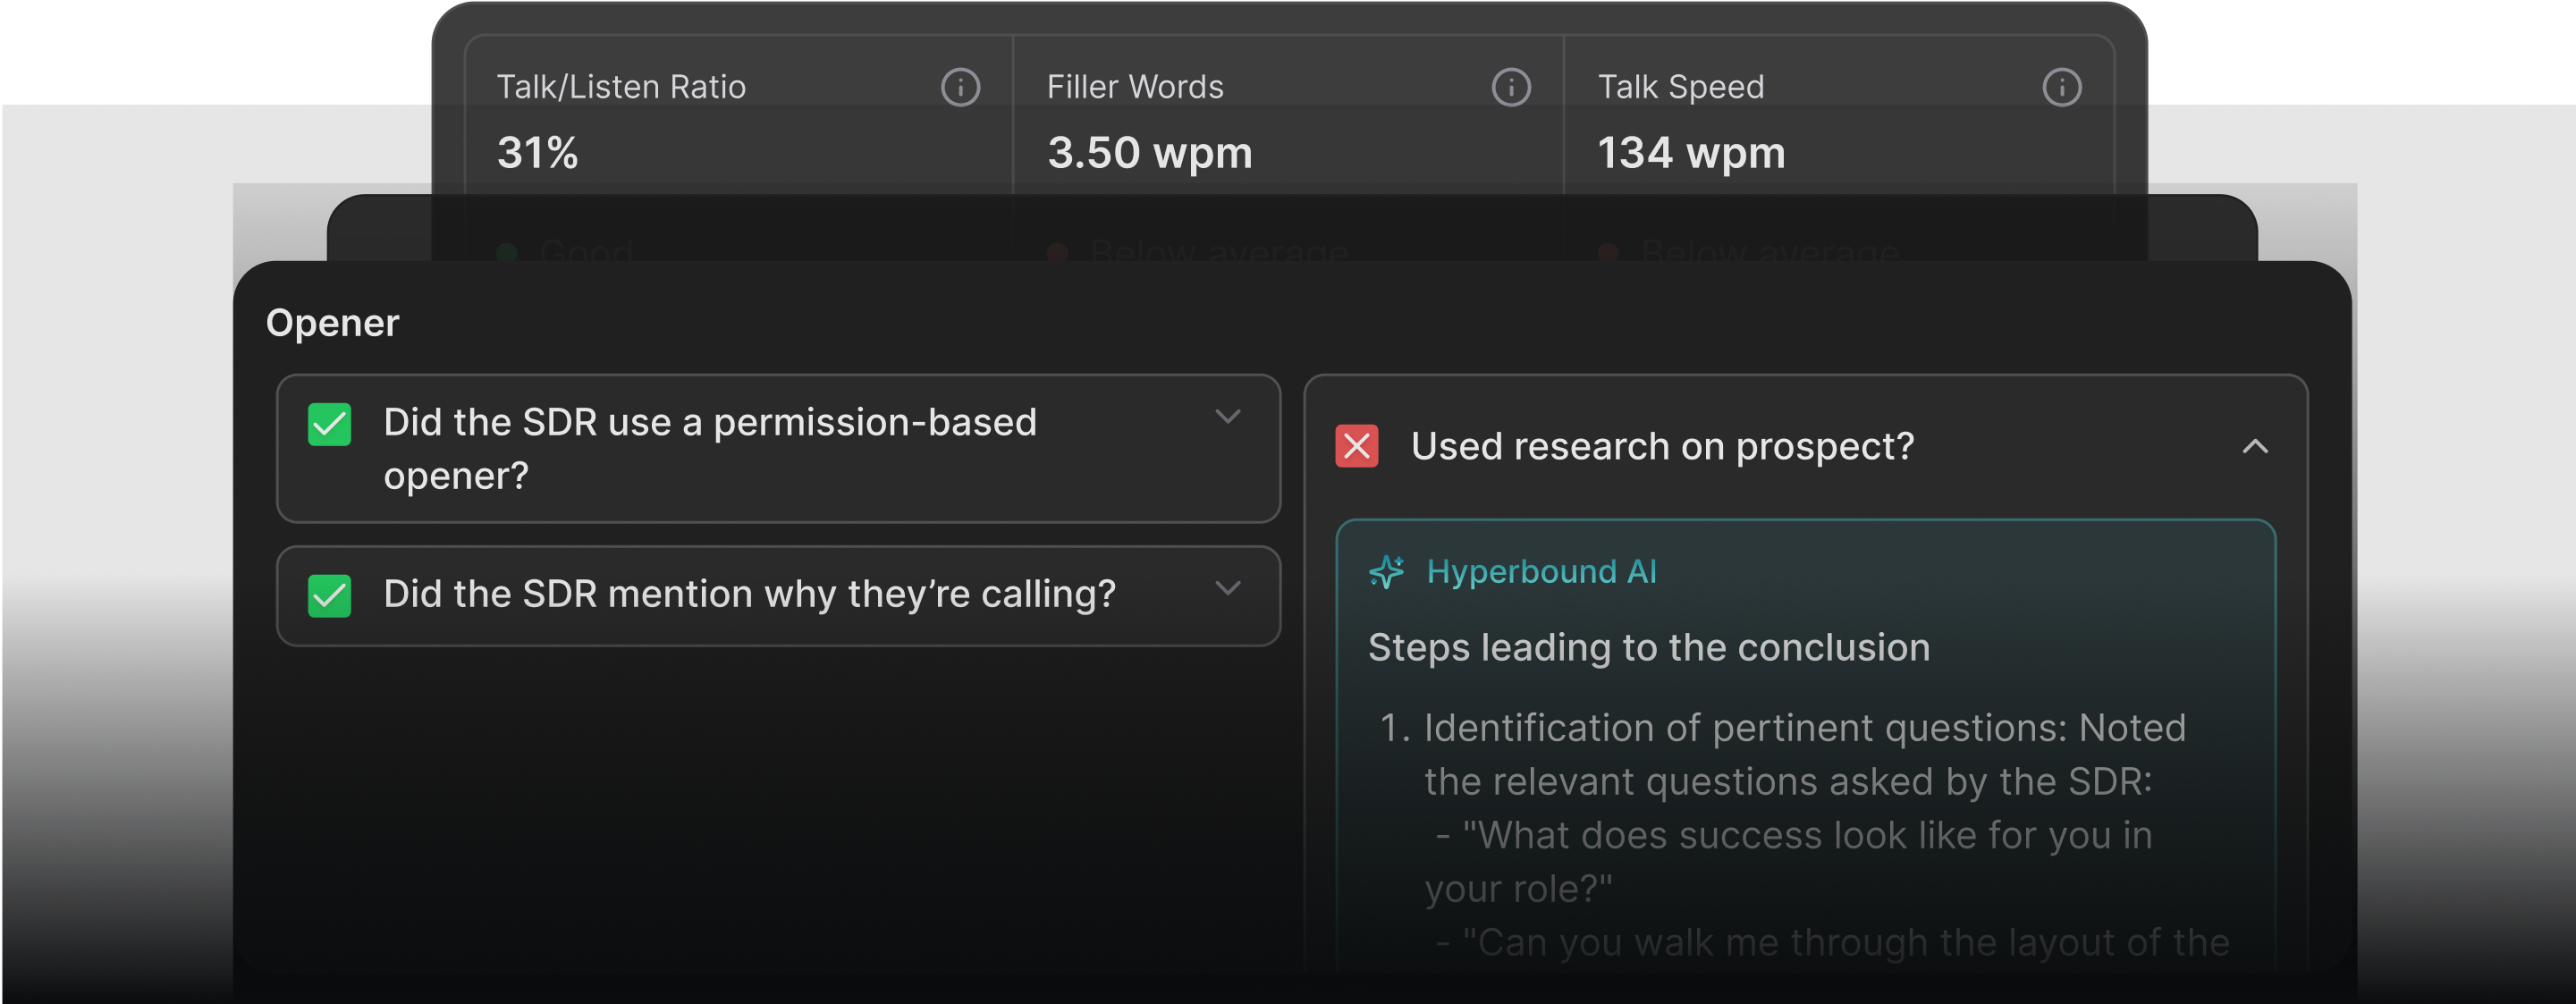
Task: Click 'Steps leading to the conclusion' heading
Action: coord(1648,648)
